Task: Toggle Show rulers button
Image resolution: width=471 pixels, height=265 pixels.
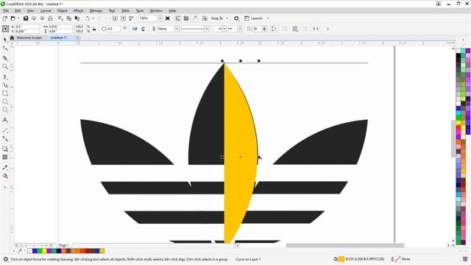Action: [x=178, y=18]
